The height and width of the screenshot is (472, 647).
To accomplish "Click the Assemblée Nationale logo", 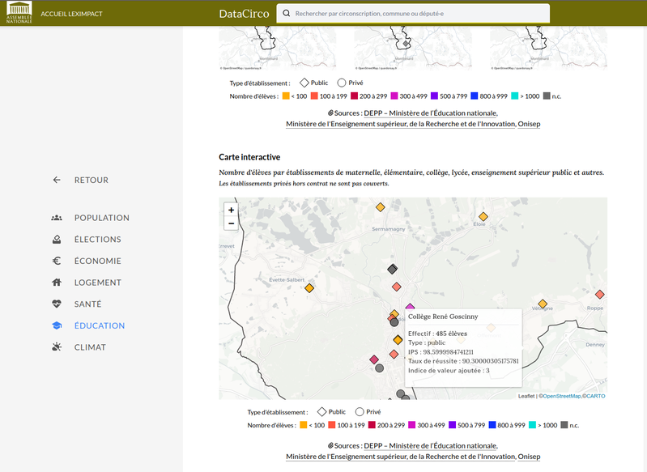I will point(19,13).
